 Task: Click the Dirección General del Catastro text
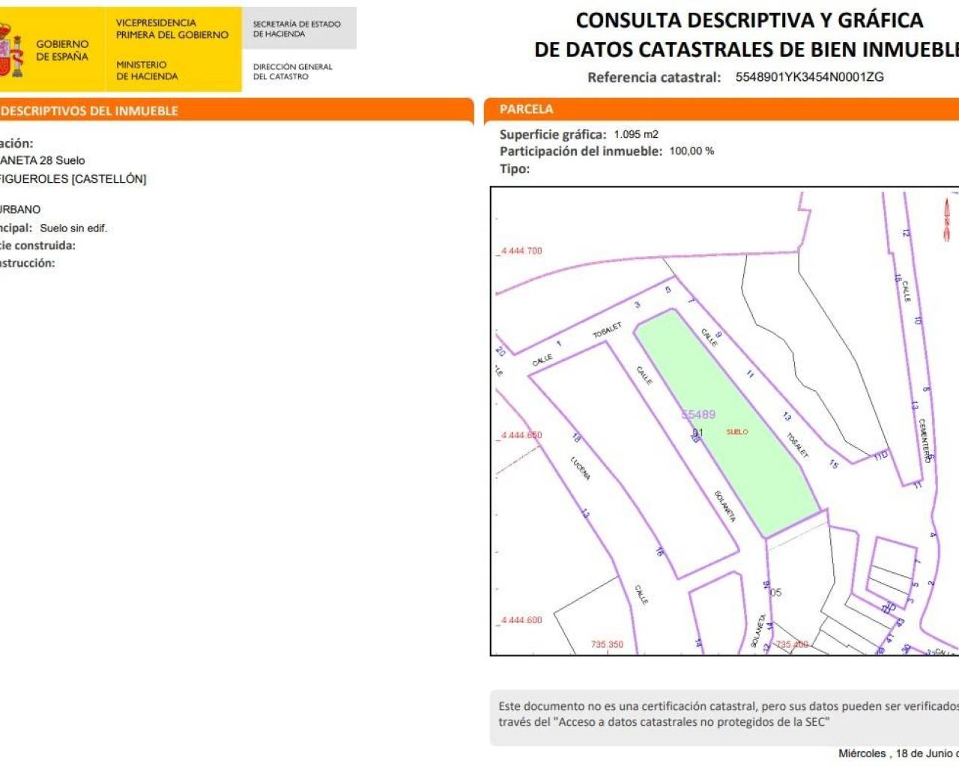292,71
